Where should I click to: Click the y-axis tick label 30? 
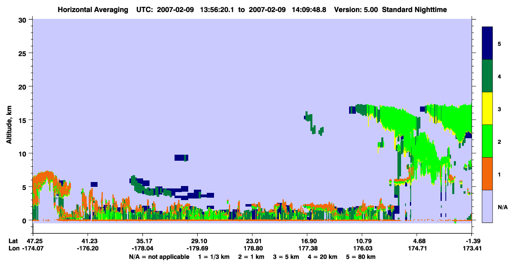(23, 20)
